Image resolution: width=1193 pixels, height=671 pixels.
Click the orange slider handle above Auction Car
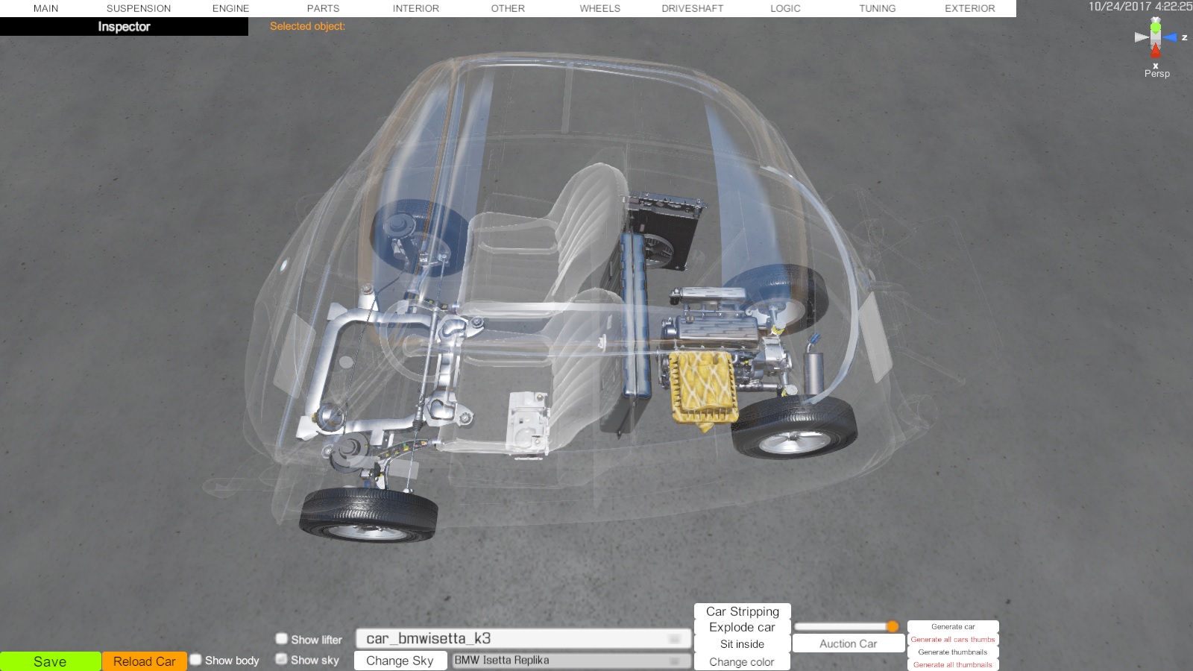(x=893, y=626)
